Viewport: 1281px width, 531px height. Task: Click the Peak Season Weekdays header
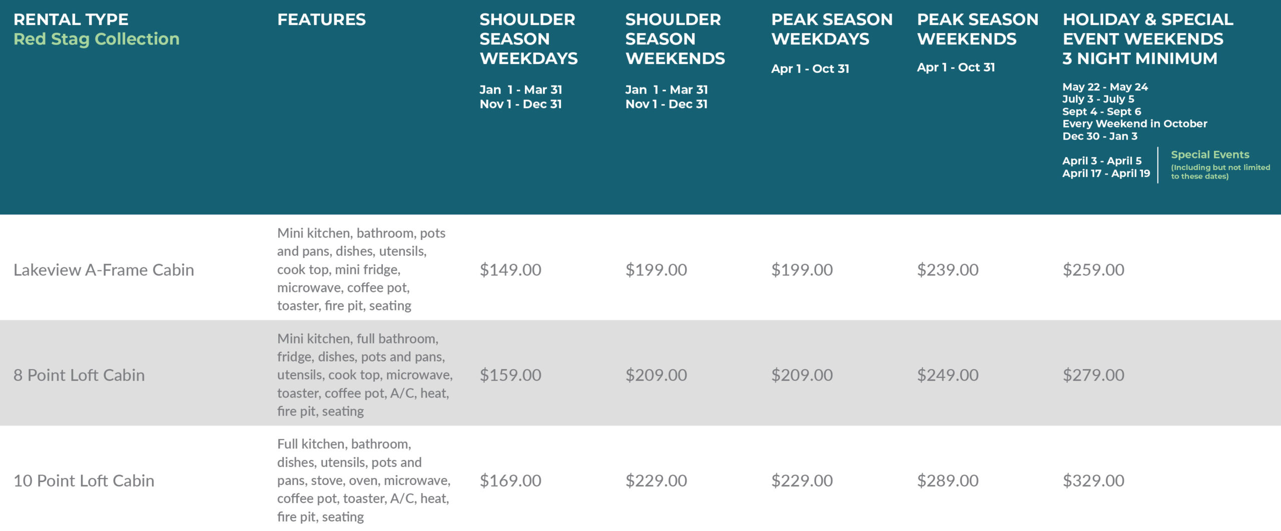[832, 29]
